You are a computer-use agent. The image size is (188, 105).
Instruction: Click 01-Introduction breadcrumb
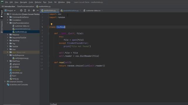(x=8, y=6)
